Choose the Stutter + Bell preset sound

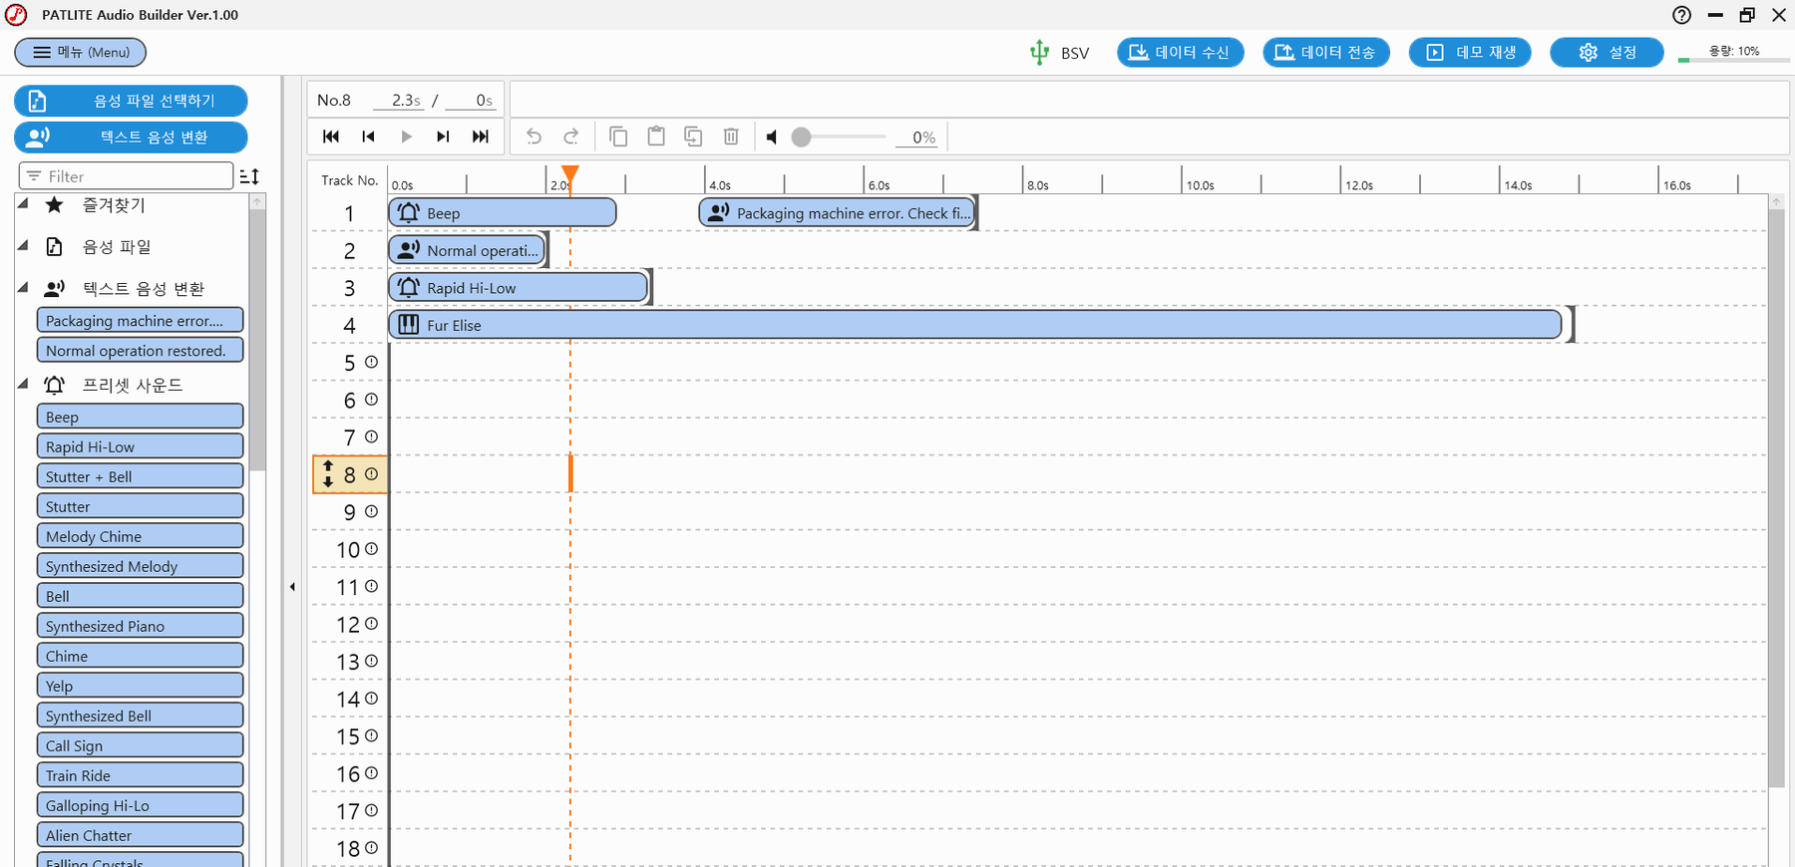coord(140,476)
